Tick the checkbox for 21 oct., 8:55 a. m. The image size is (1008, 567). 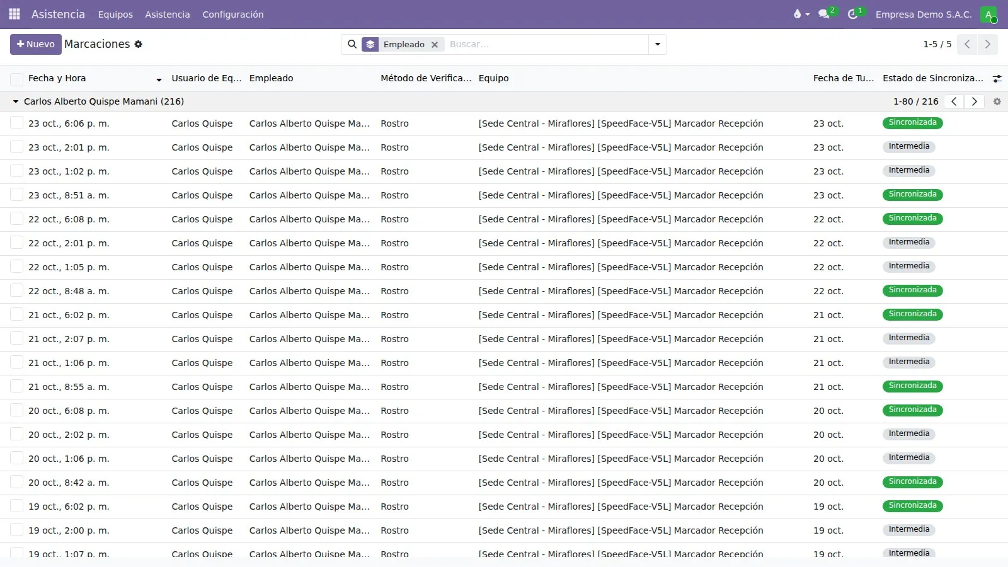pyautogui.click(x=17, y=386)
